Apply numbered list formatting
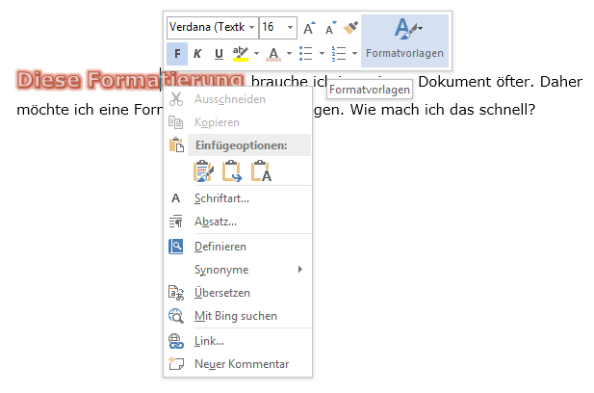594x393 pixels. point(339,54)
